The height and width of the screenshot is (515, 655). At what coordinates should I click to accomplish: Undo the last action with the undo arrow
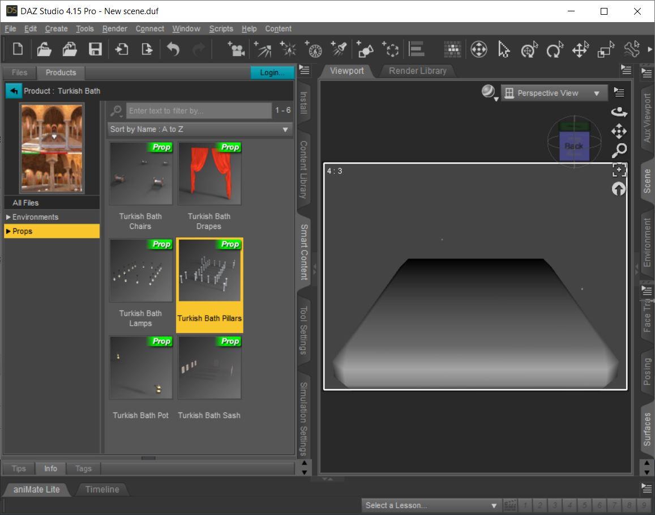coord(173,49)
